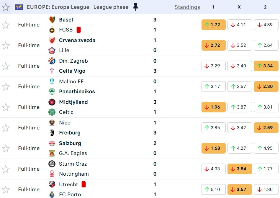Click the Midtjylland team logo

[x=52, y=102]
